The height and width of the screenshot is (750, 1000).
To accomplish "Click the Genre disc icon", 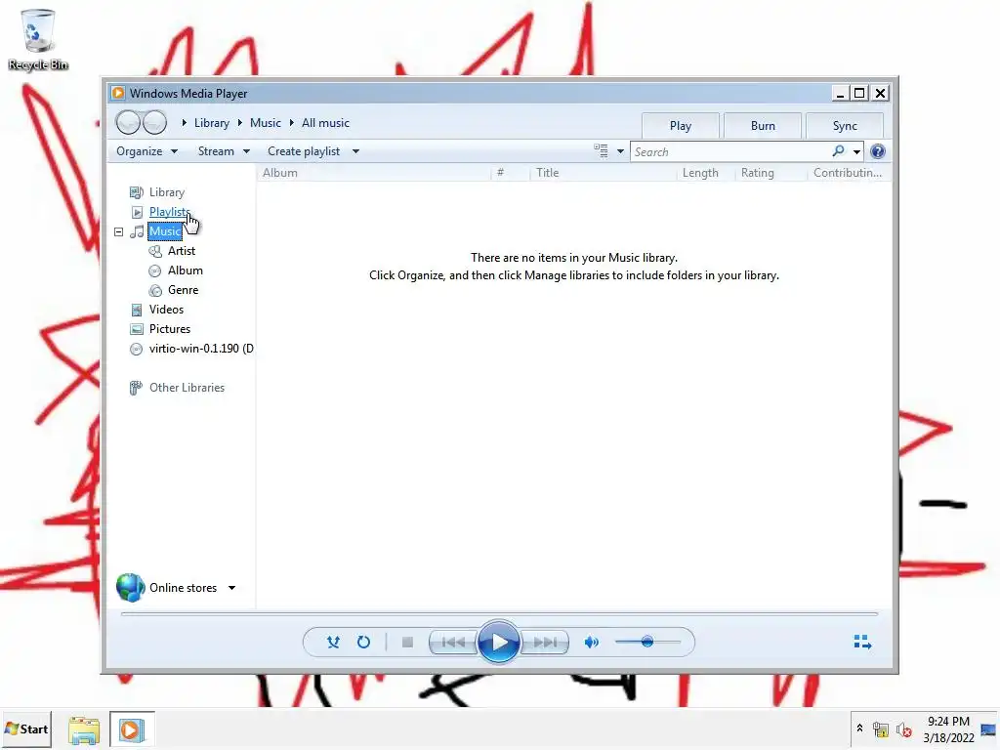I will pos(155,291).
